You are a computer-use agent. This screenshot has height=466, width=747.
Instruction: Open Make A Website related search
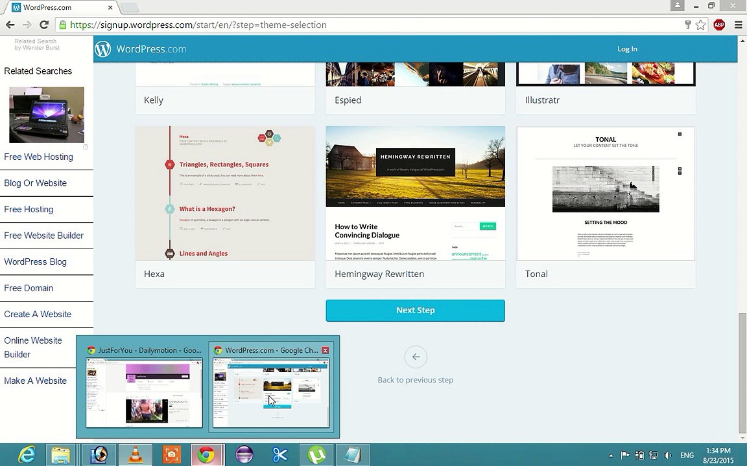tap(35, 381)
